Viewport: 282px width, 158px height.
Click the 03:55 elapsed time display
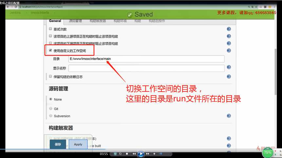coord(104,154)
